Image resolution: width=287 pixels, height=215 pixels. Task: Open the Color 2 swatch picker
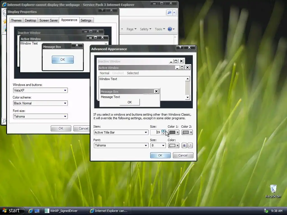(x=187, y=132)
